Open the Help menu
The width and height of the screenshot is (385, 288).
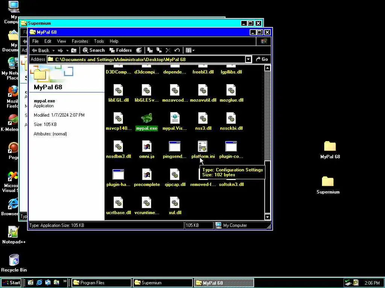point(114,41)
